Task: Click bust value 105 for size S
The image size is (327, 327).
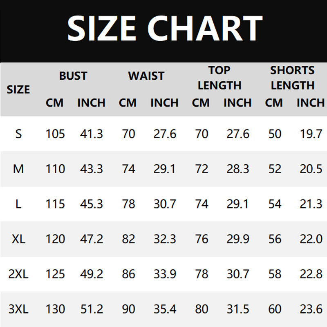Action: (x=55, y=134)
